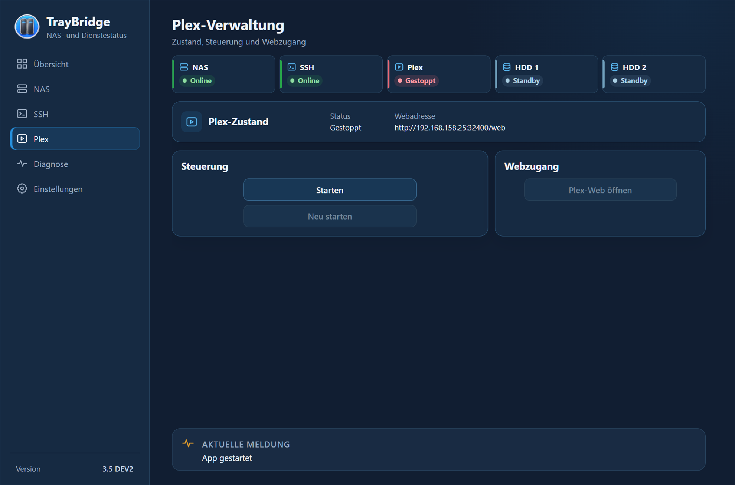Viewport: 735px width, 485px height.
Task: Start Plex with the Starten button
Action: (x=330, y=190)
